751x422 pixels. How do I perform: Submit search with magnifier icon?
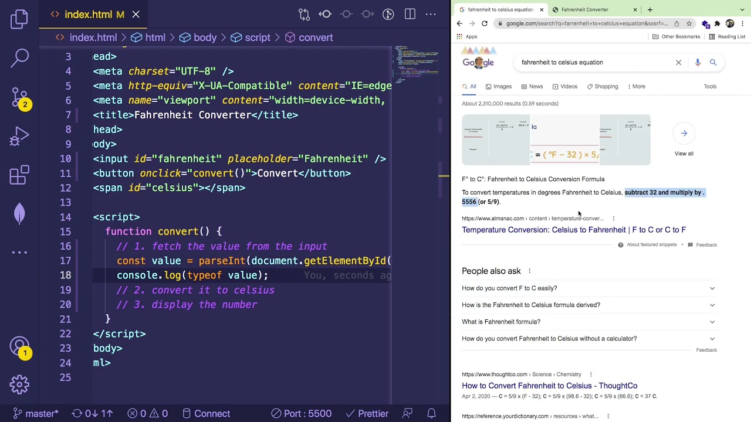tap(713, 62)
